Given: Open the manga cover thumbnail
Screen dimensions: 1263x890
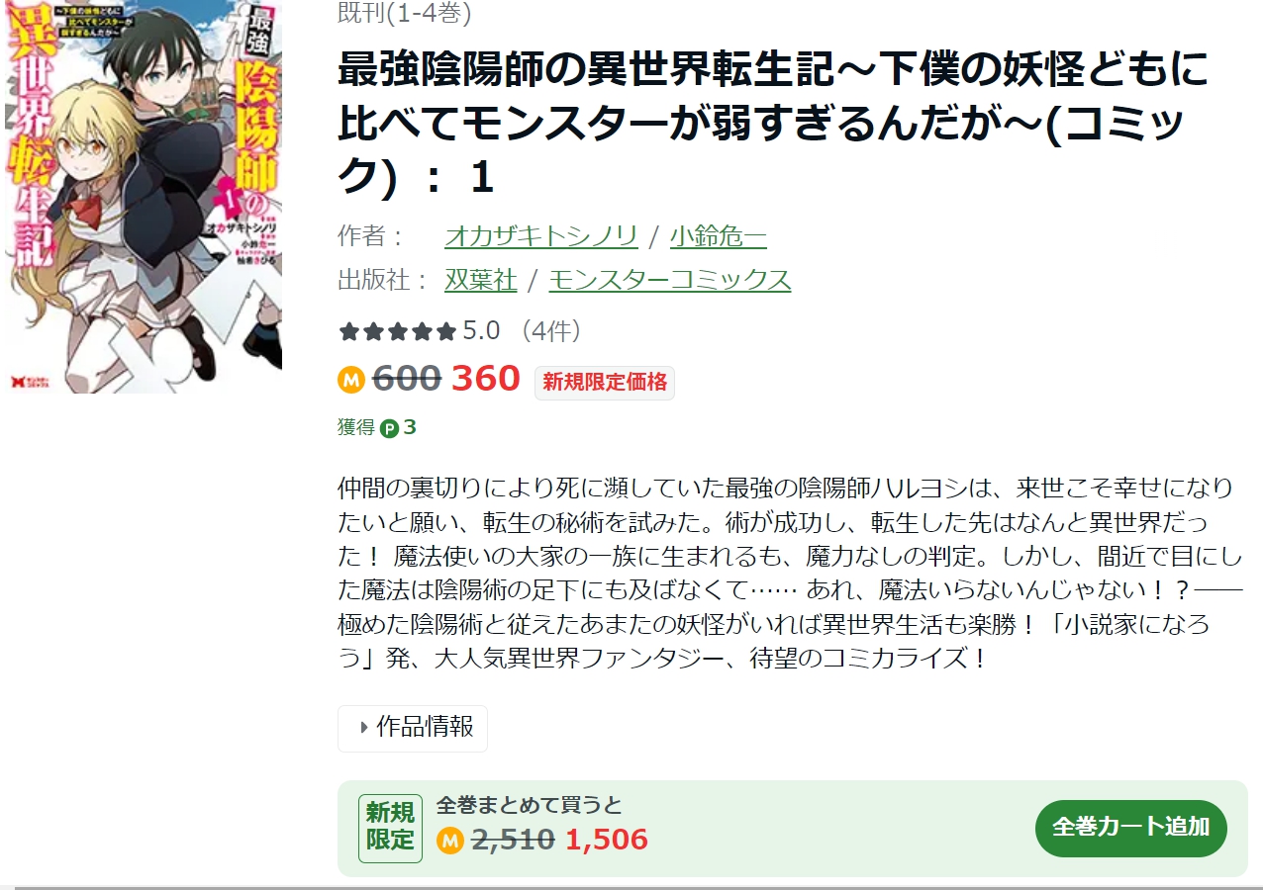Looking at the screenshot, I should [x=142, y=197].
